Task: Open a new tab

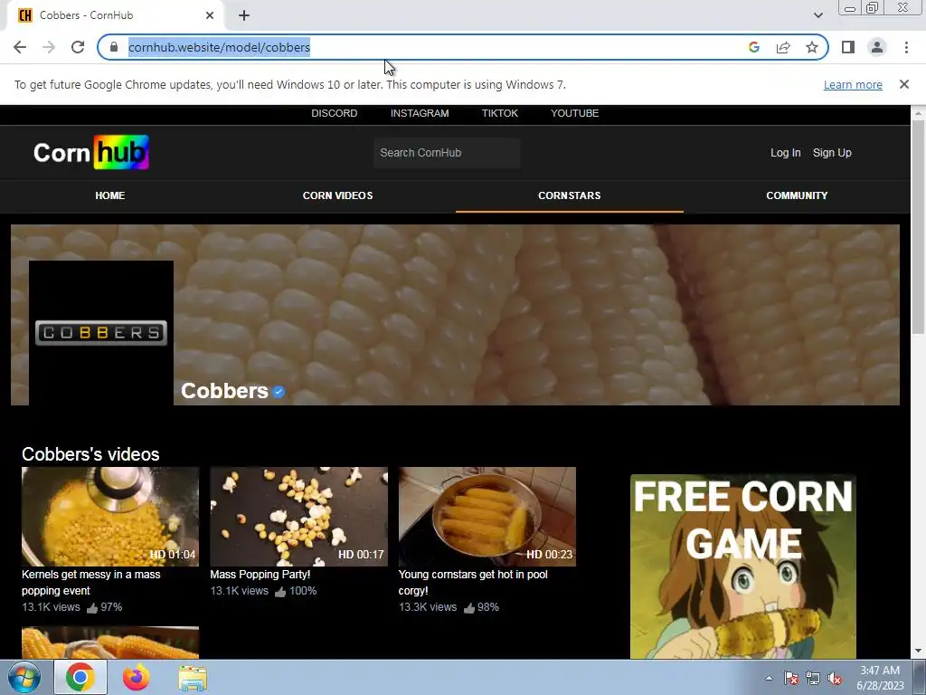Action: tap(244, 15)
